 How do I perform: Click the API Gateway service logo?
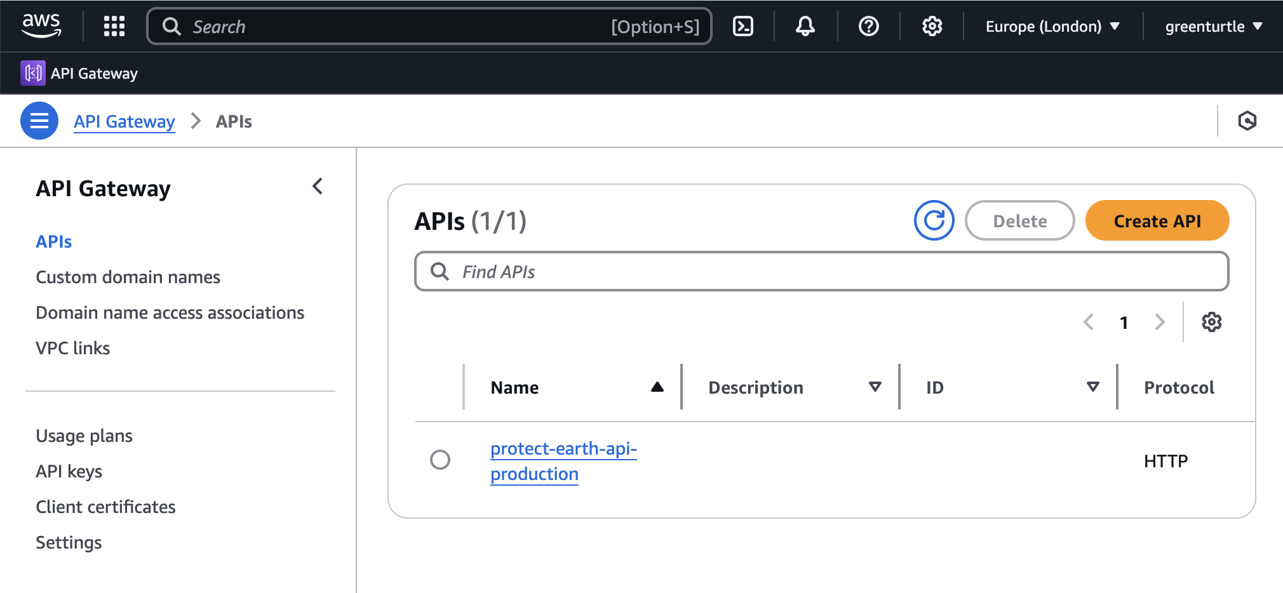point(33,72)
